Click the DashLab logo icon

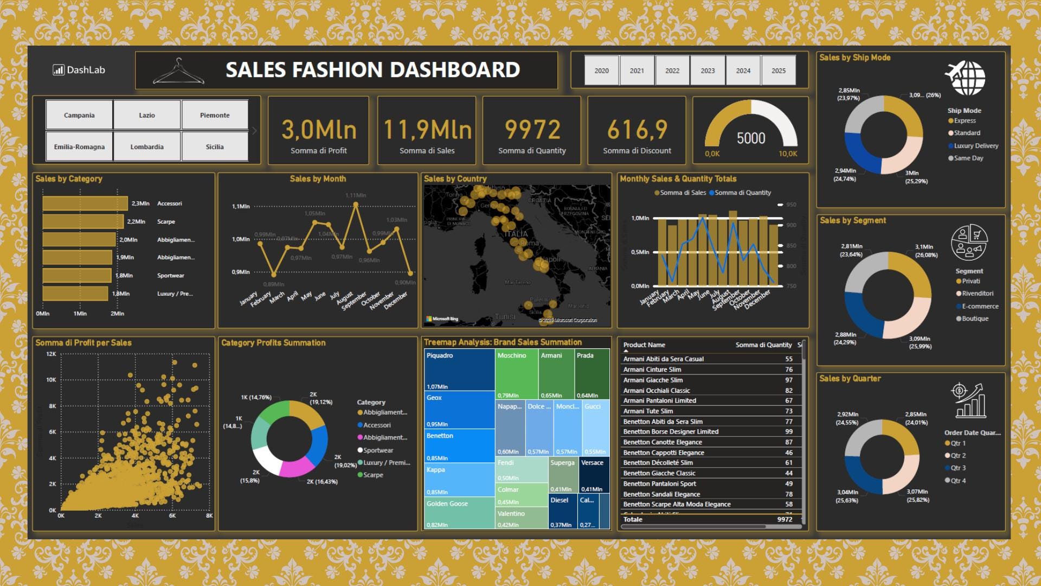pos(58,70)
